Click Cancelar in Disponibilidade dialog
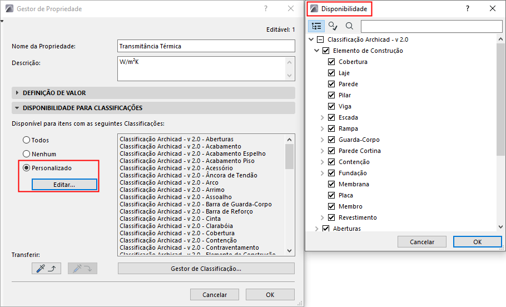506x307 pixels. point(422,242)
